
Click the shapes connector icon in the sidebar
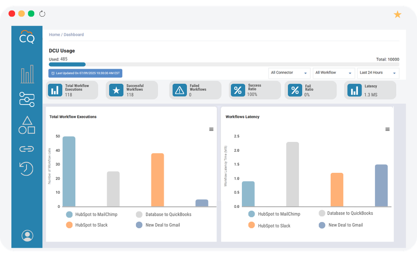[x=26, y=124]
